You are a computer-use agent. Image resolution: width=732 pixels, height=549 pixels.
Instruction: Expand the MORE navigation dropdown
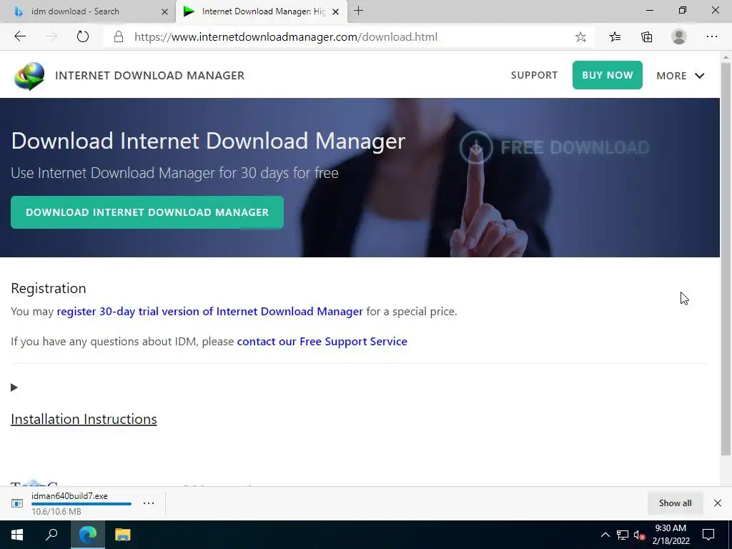point(681,76)
